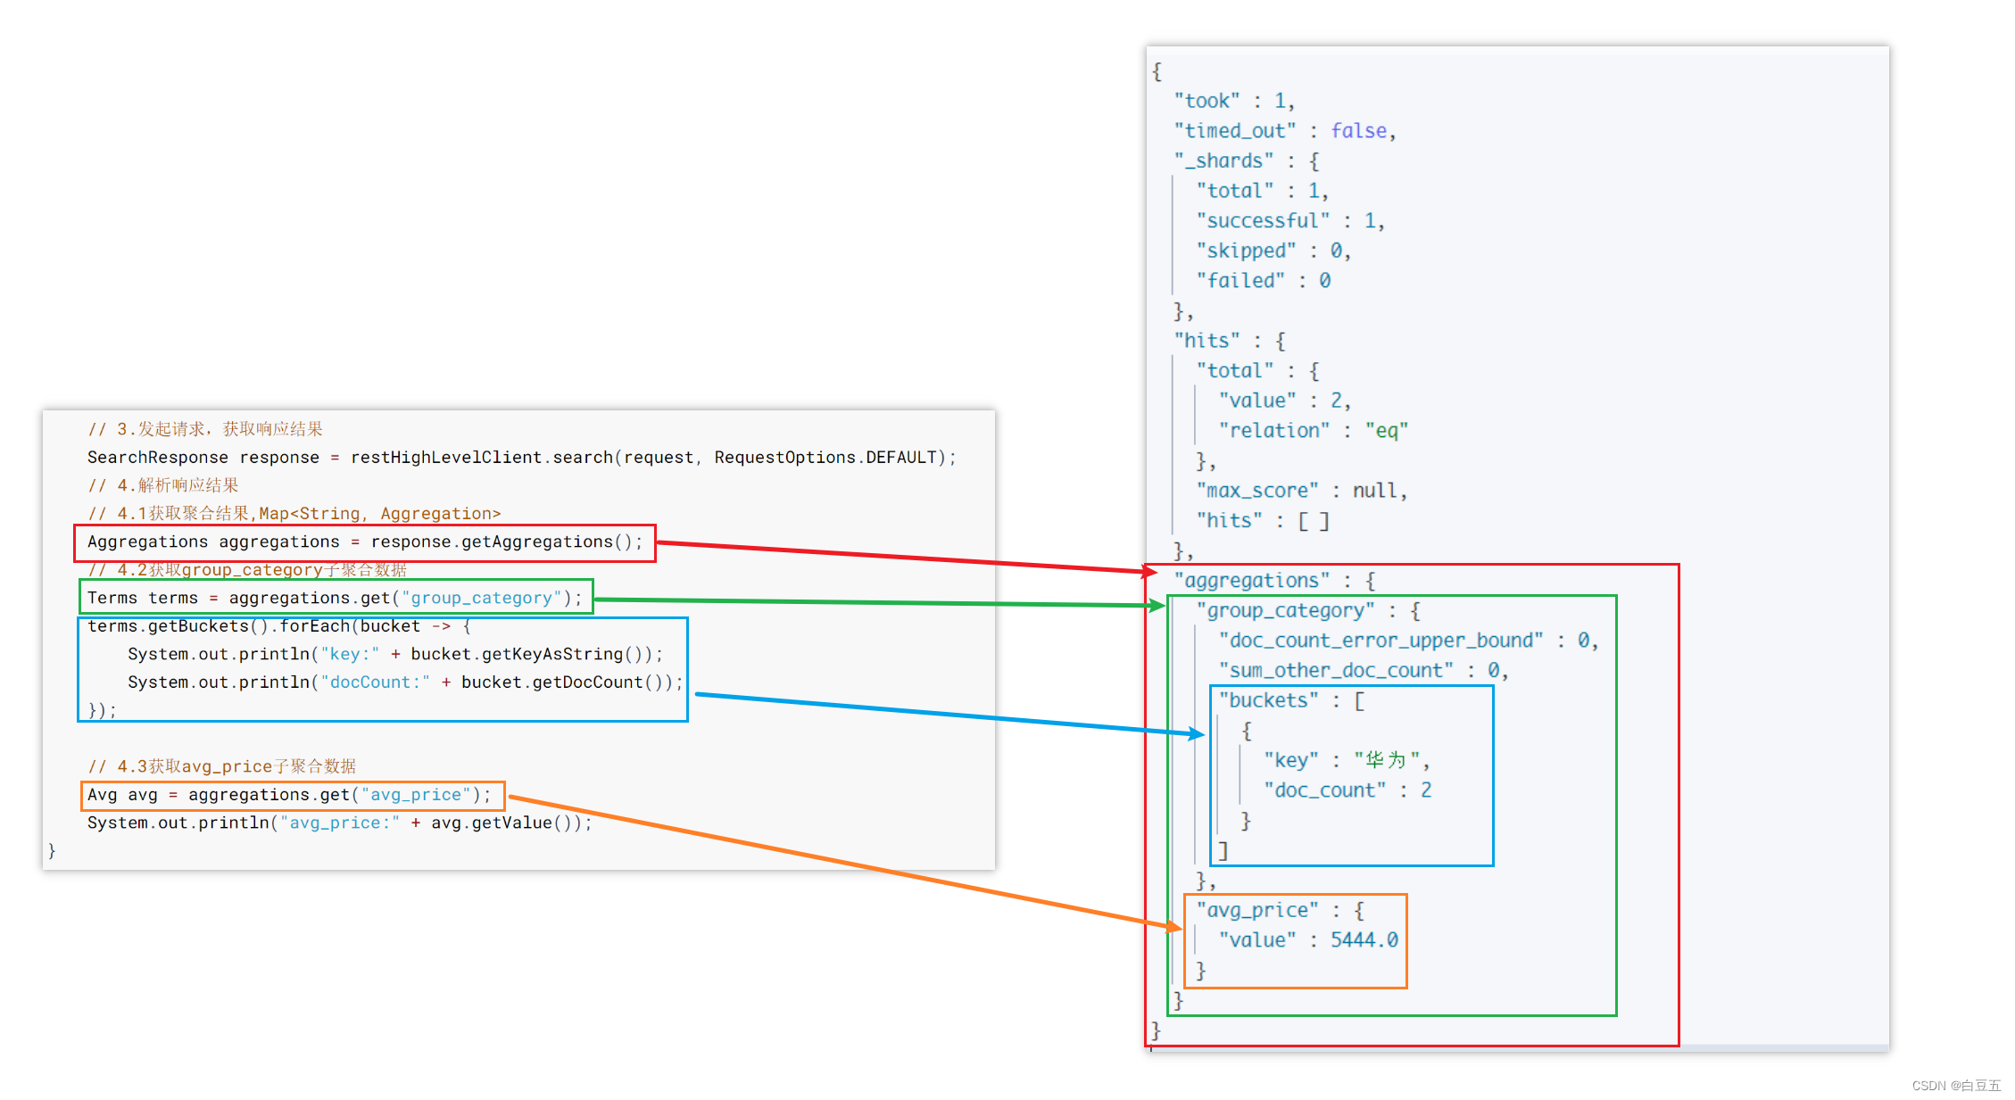Click the "key" : "华为" line
The width and height of the screenshot is (2015, 1100).
click(1347, 760)
